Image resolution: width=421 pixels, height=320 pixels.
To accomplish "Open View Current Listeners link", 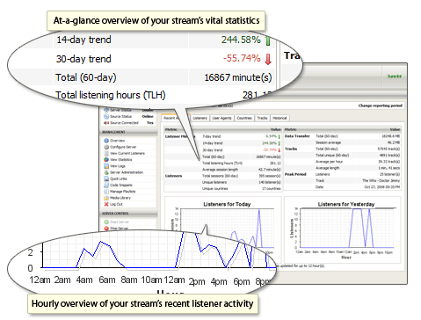I will point(127,153).
